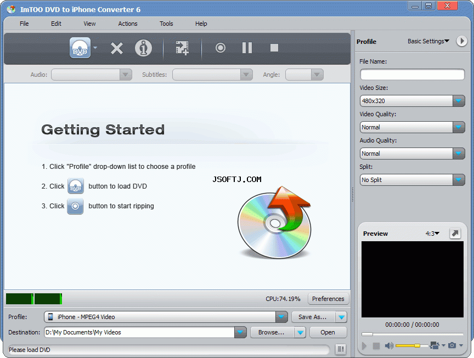Click the Browse... button

[x=272, y=332]
